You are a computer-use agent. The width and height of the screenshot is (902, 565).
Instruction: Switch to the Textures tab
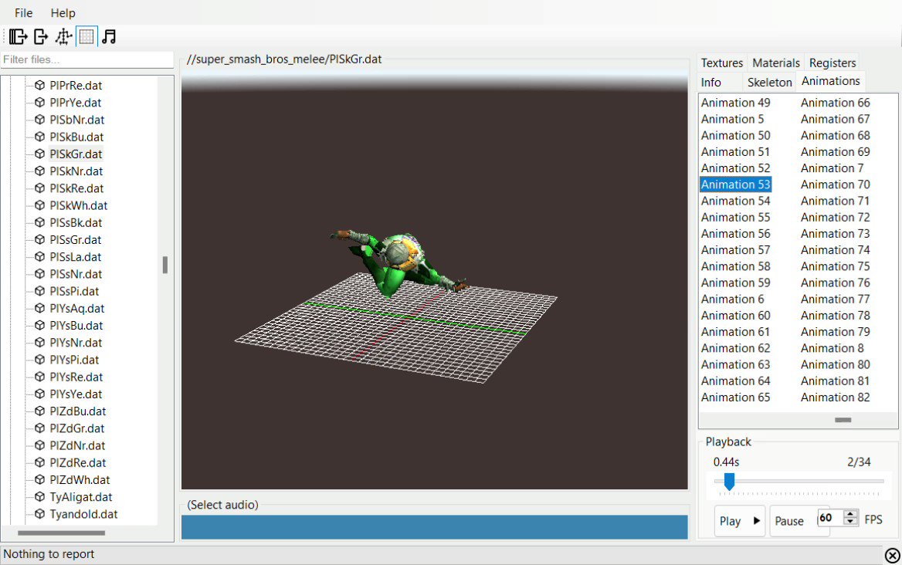[x=722, y=63]
